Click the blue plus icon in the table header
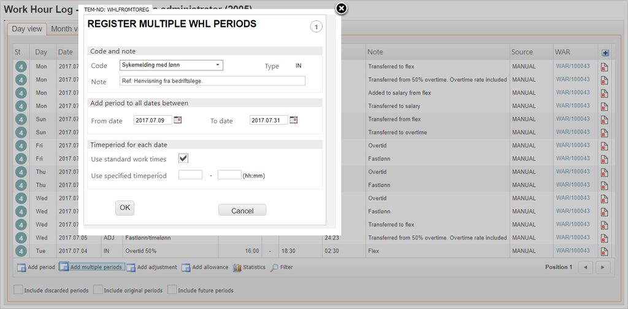 [605, 53]
